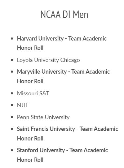The height and width of the screenshot is (168, 124).
Task: Click the bullet beside Loyola University Chicago
Action: (12, 60)
